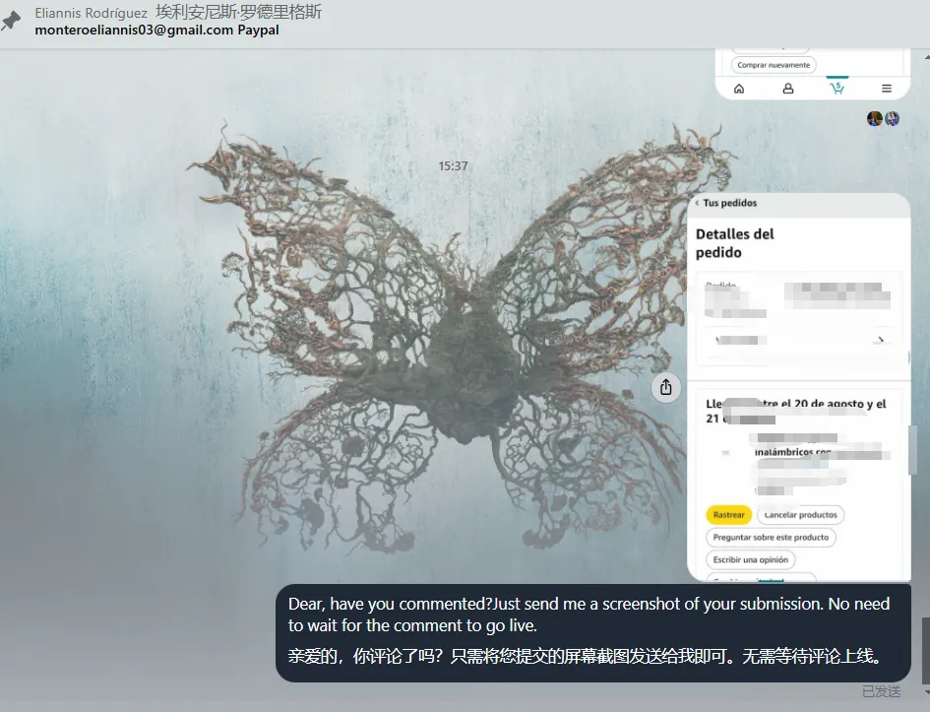Open the order details screenshot thumbnail
Image resolution: width=930 pixels, height=712 pixels.
(x=799, y=387)
